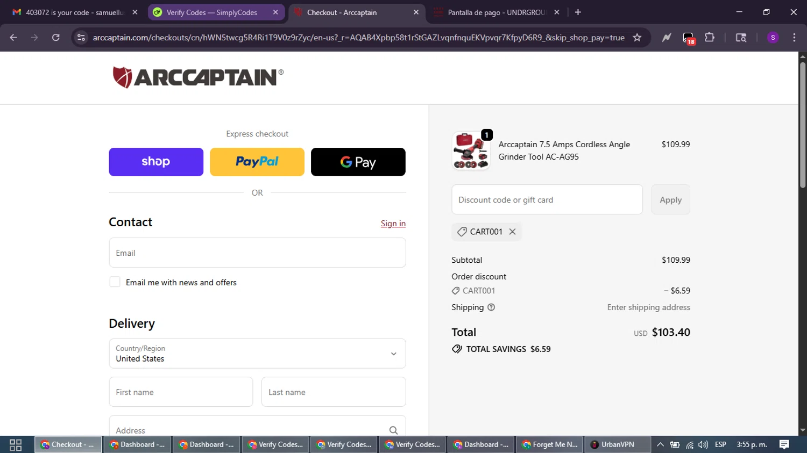
Task: Click the ESP language indicator
Action: pos(720,445)
